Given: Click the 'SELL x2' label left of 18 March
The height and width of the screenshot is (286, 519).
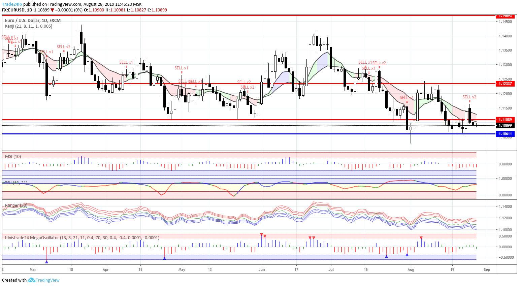Looking at the screenshot, I should click(63, 47).
